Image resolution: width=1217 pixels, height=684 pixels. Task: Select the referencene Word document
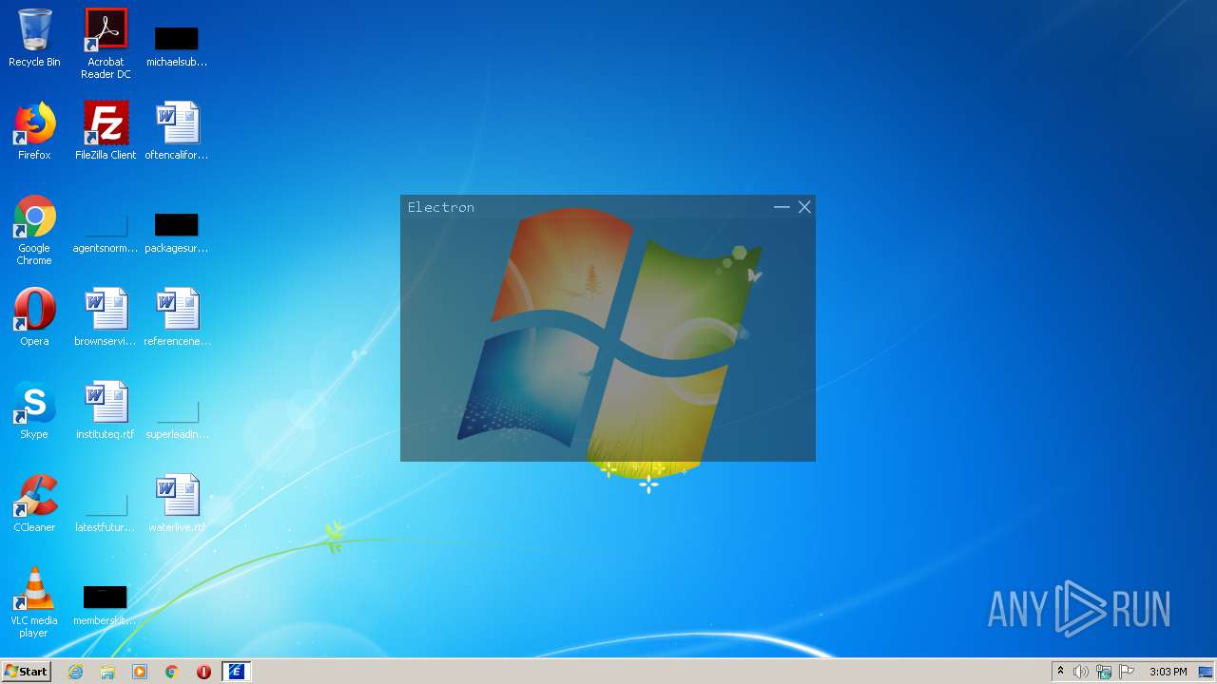coord(177,317)
